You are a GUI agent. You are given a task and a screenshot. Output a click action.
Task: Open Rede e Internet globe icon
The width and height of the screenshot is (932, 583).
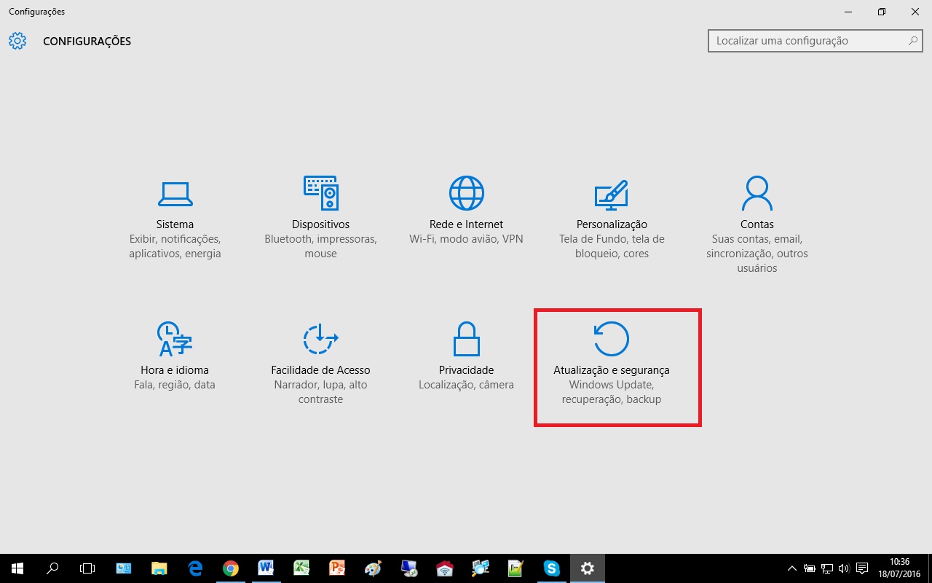pos(466,193)
